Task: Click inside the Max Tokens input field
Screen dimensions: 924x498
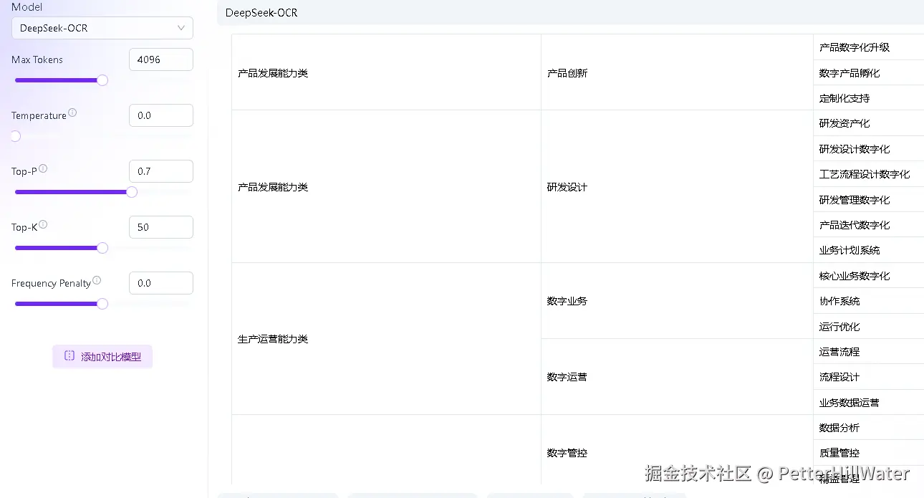Action: coord(160,59)
